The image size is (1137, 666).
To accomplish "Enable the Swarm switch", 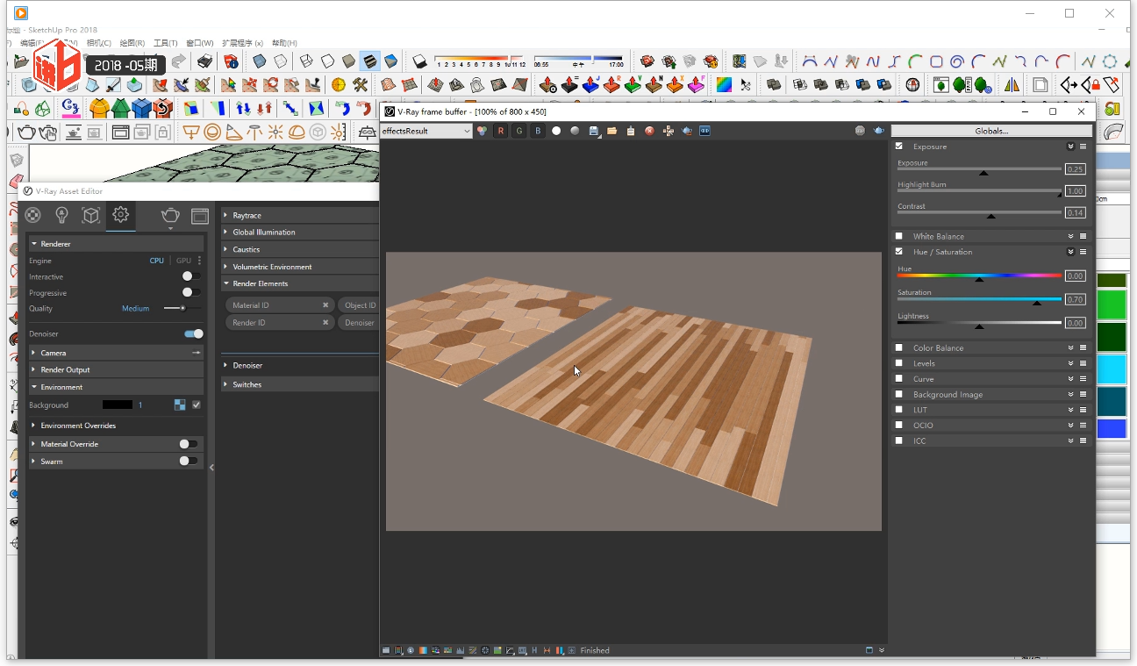I will (188, 461).
